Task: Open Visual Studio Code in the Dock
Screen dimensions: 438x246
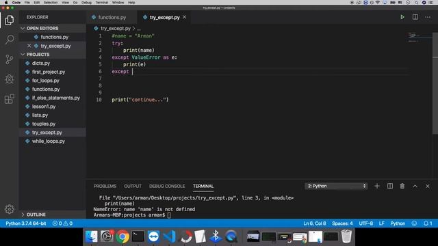Action: 169,237
